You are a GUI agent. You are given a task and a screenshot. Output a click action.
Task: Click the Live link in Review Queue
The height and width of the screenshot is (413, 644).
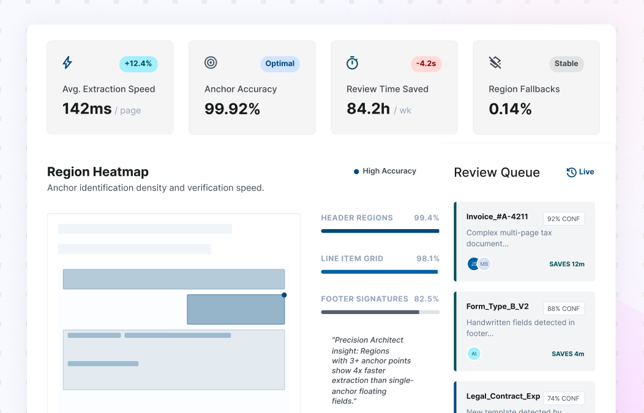[x=586, y=172]
